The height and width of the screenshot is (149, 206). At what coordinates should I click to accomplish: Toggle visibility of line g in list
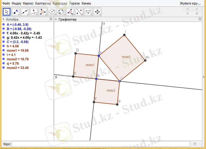[x=4, y=38]
